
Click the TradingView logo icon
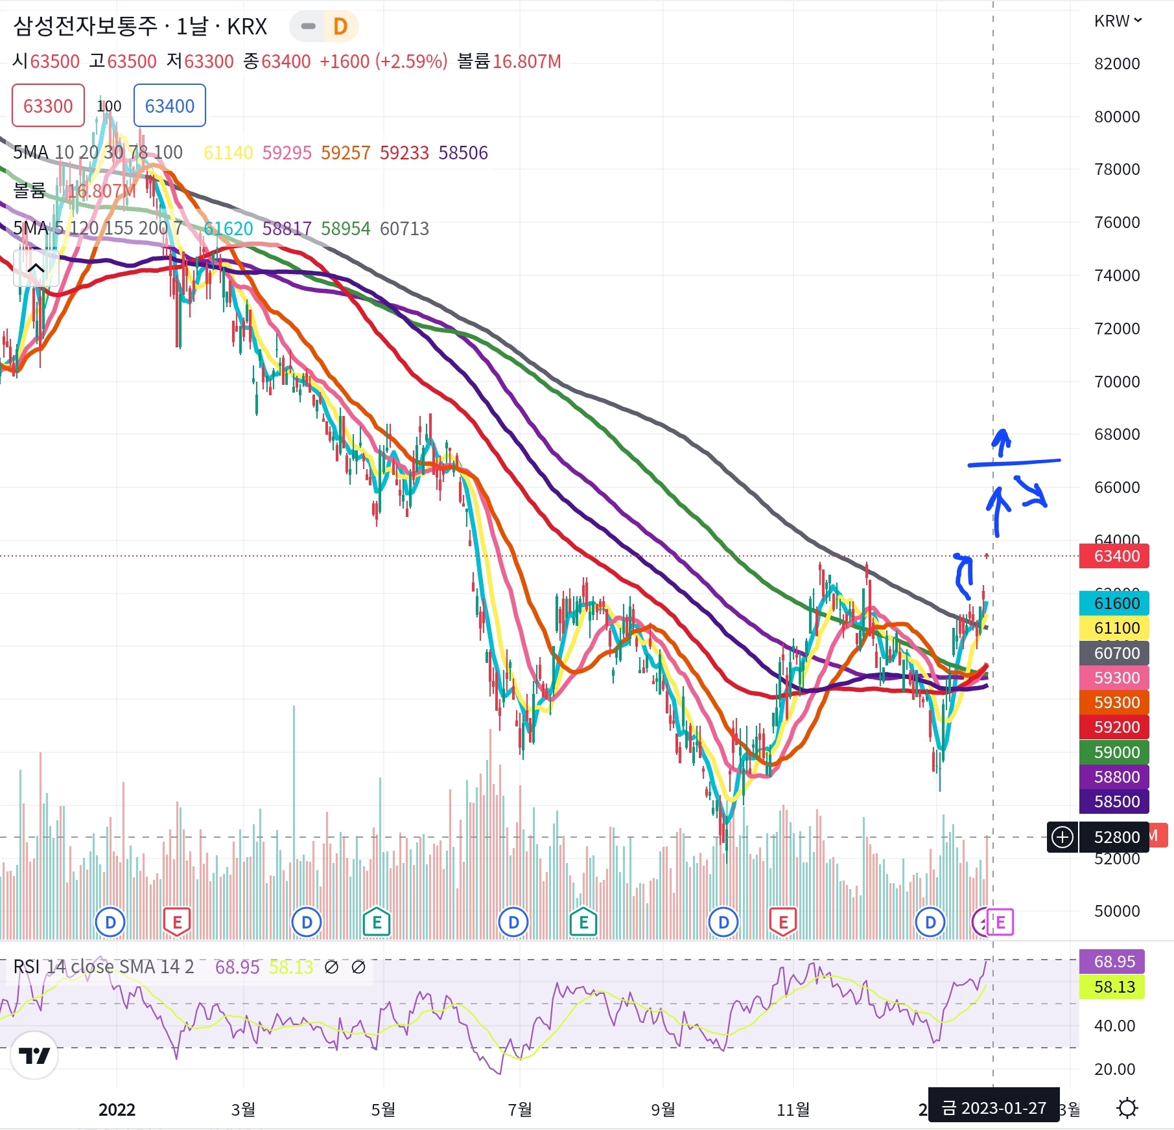point(34,1055)
